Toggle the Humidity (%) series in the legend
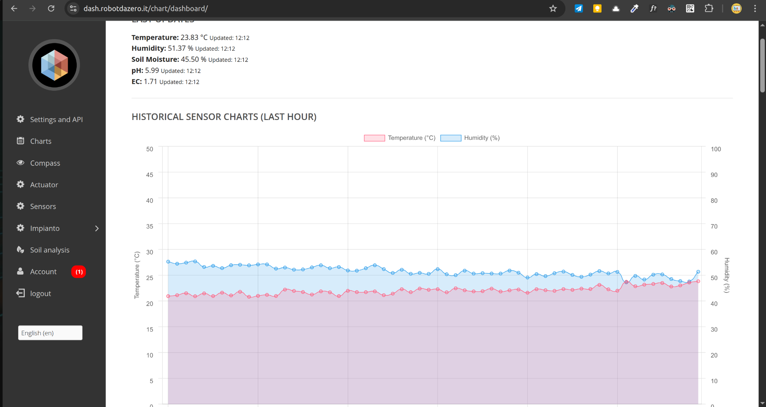 click(470, 138)
